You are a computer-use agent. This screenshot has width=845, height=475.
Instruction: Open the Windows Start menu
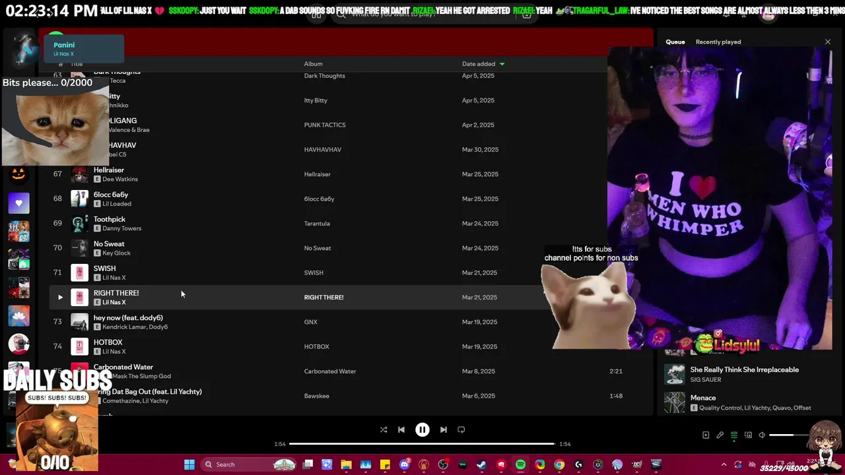189,464
